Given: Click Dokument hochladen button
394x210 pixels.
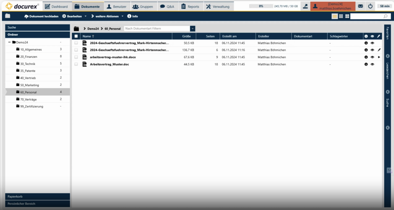Looking at the screenshot, I should click(x=41, y=16).
